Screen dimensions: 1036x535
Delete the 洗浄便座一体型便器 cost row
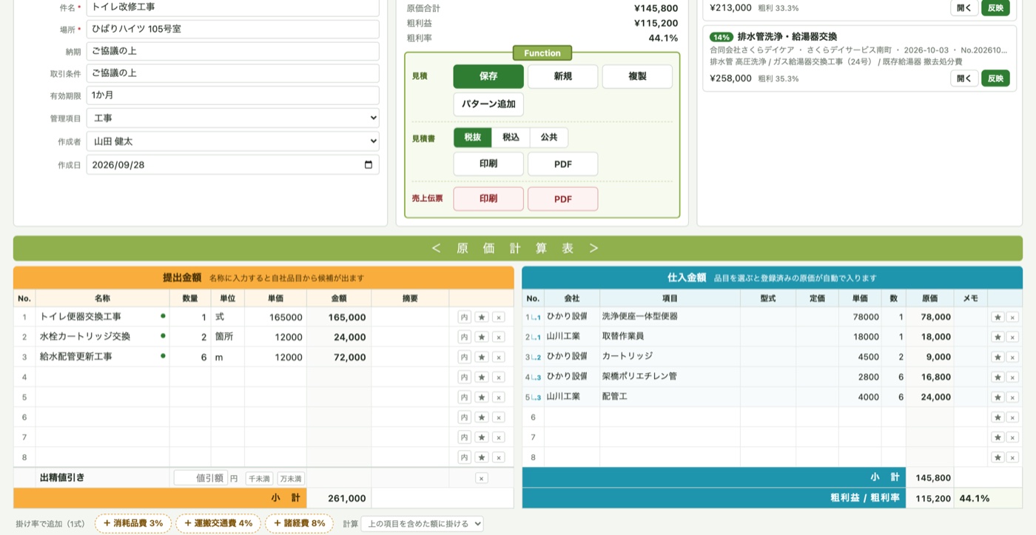coord(1012,317)
